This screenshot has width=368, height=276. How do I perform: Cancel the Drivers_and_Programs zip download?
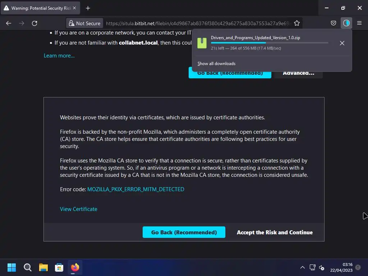pyautogui.click(x=342, y=43)
